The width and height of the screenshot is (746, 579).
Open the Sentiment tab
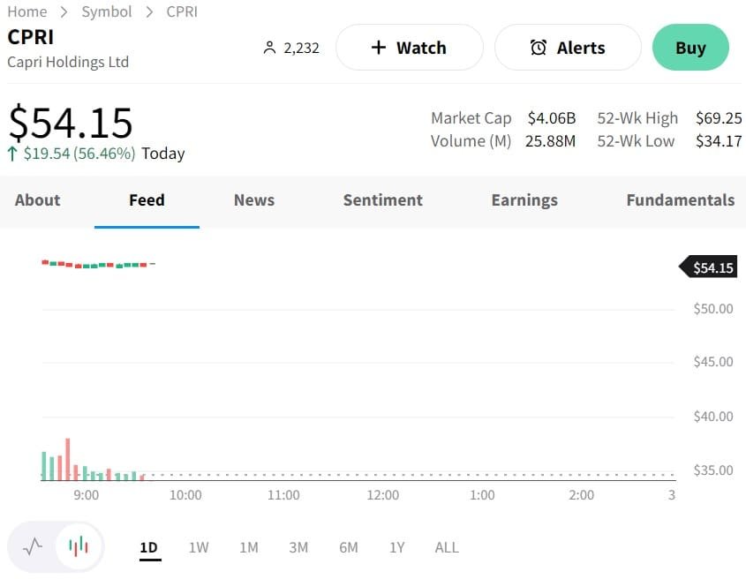382,200
